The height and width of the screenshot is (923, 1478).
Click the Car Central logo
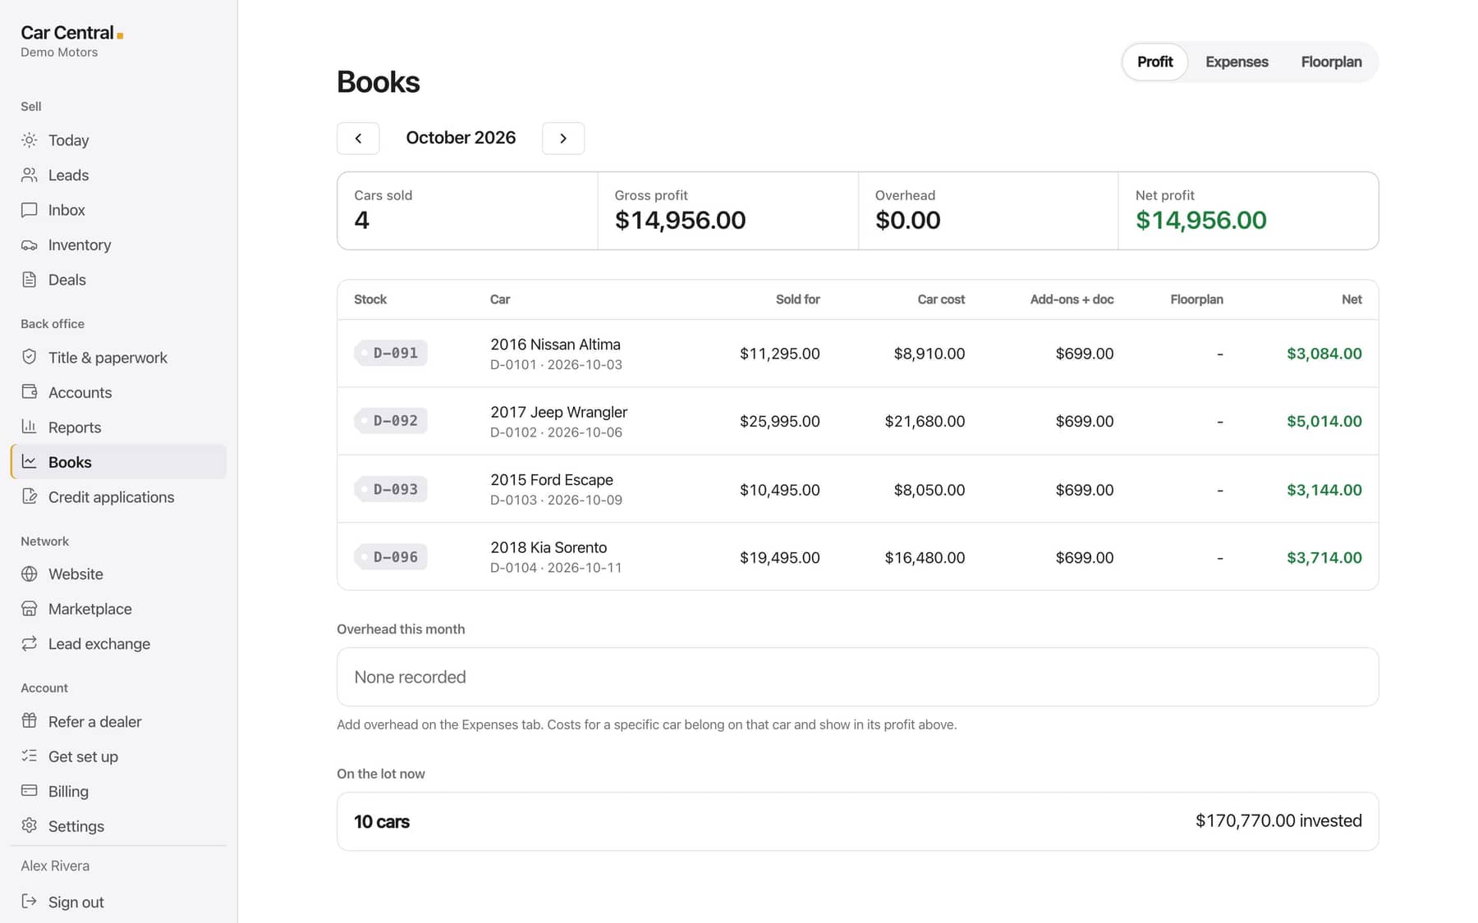(x=71, y=33)
